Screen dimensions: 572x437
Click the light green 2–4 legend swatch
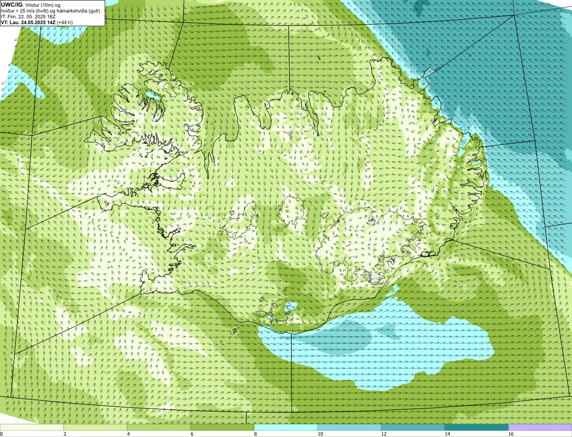[95, 428]
